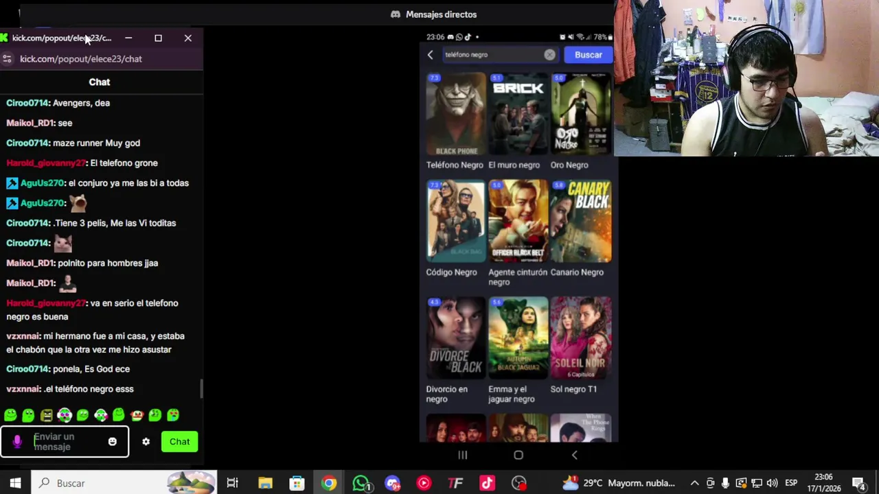Image resolution: width=879 pixels, height=494 pixels.
Task: Click the microphone tray icon
Action: pyautogui.click(x=725, y=483)
